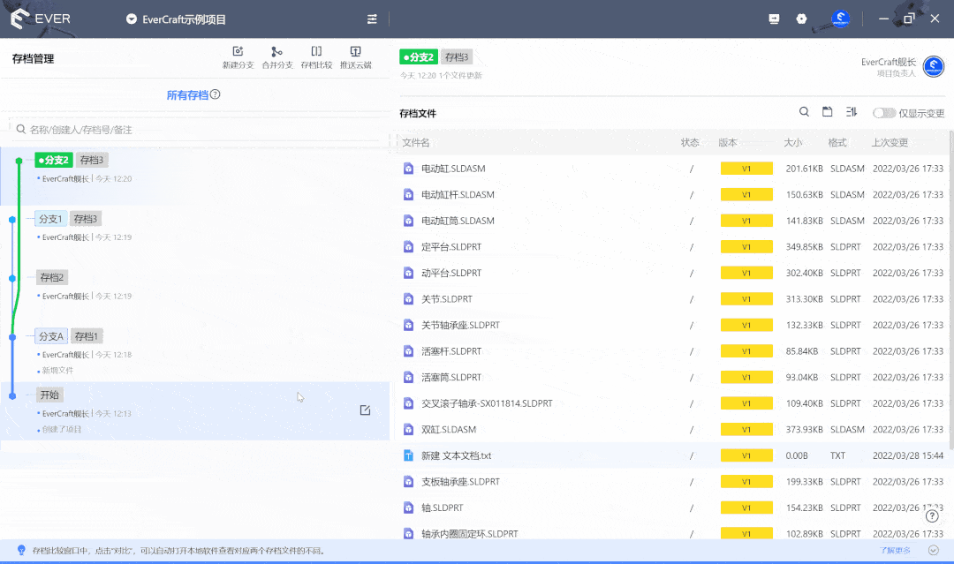Collapse the tip bar with the chevron icon

click(x=934, y=550)
